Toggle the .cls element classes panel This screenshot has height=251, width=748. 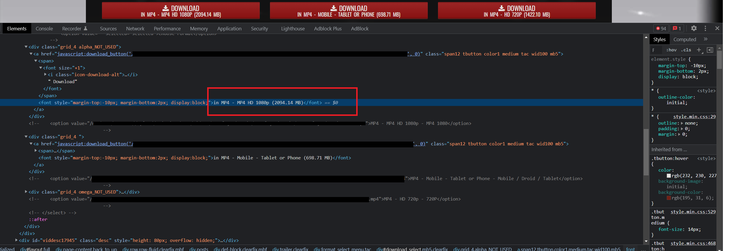coord(686,50)
